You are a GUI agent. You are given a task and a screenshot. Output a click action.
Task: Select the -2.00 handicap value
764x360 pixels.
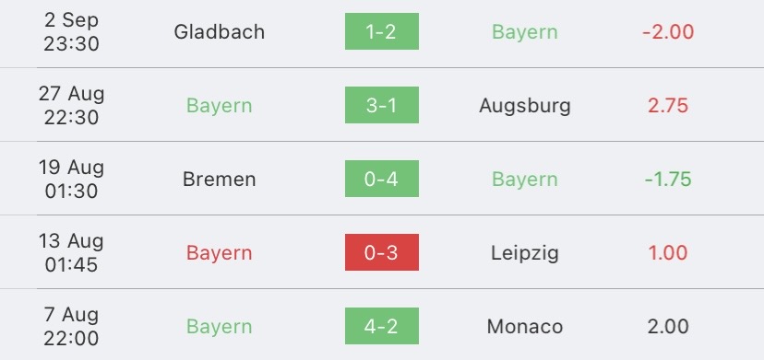[x=668, y=32]
